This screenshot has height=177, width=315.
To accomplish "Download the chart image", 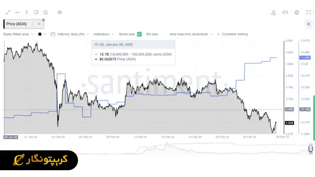I will (273, 13).
